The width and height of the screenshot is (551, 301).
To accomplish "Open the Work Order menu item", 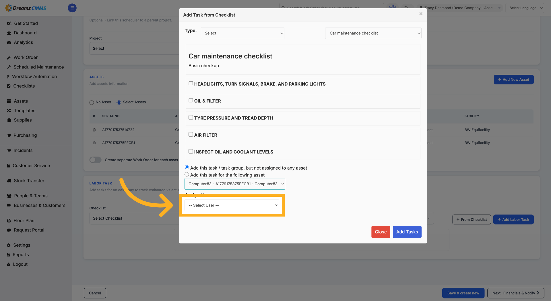I will [x=26, y=58].
